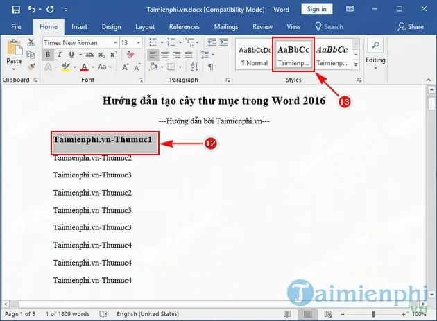Toggle Underline formatting

pyautogui.click(x=71, y=55)
